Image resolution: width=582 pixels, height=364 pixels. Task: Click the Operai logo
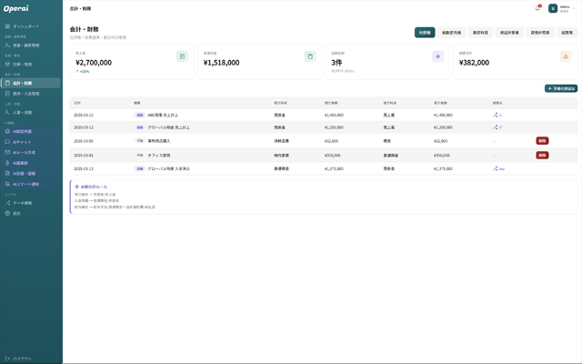coord(16,8)
